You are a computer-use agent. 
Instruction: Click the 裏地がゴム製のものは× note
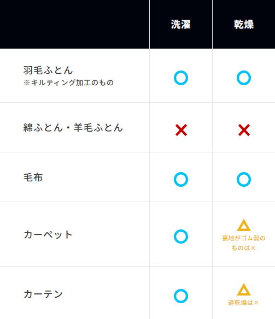pyautogui.click(x=244, y=243)
